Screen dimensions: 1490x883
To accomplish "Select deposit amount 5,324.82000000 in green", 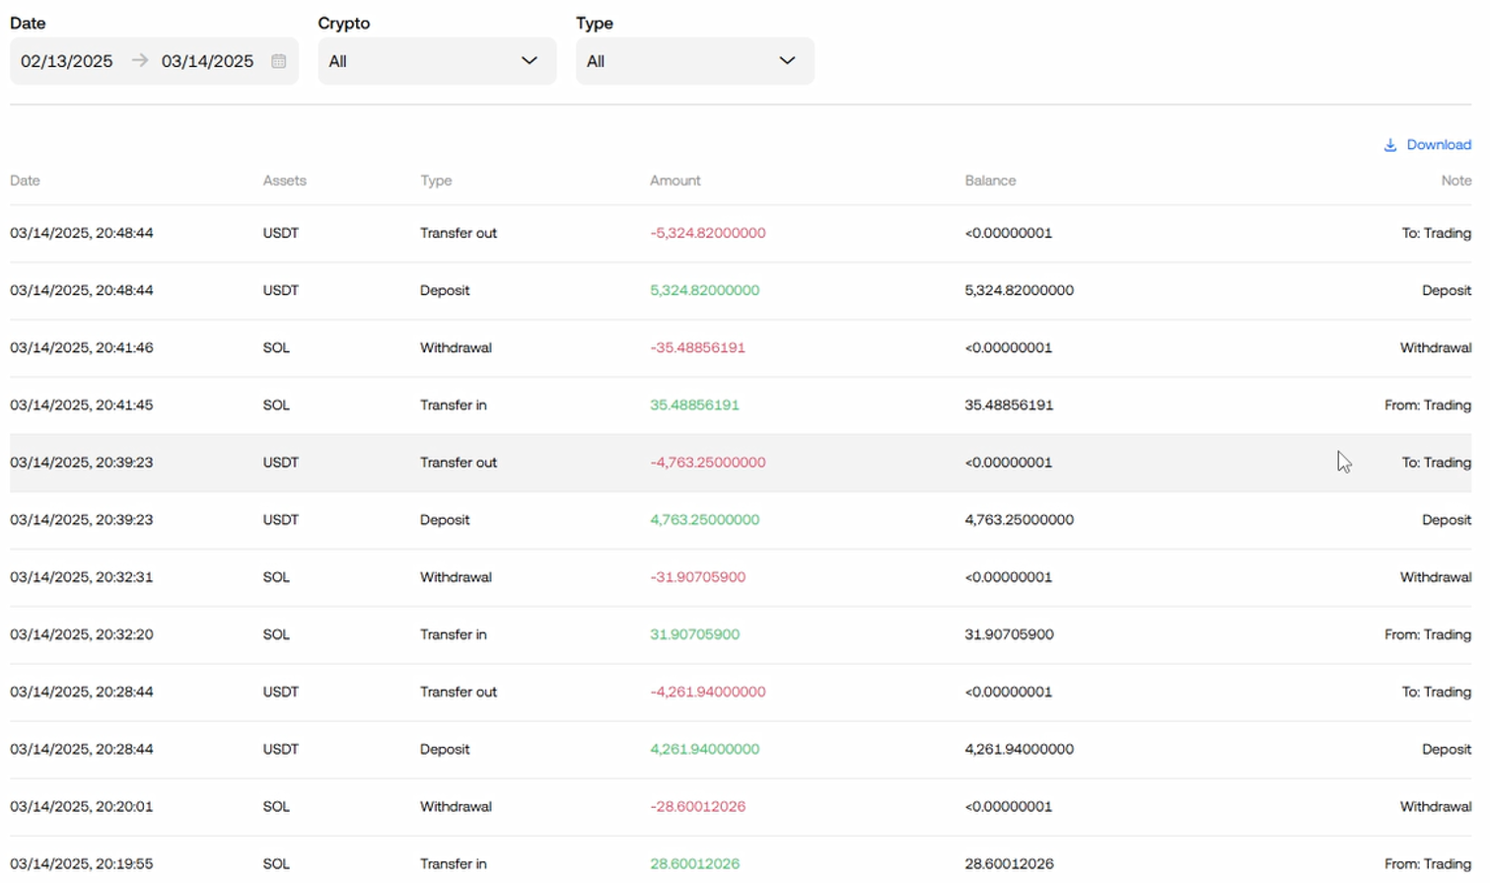I will pyautogui.click(x=704, y=290).
